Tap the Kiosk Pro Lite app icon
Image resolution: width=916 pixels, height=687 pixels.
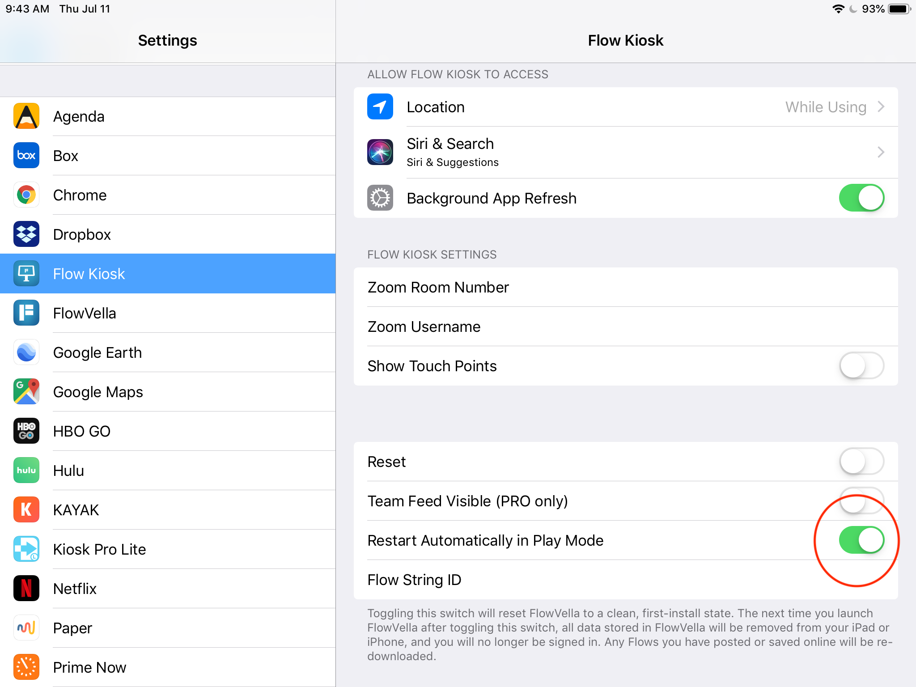26,549
